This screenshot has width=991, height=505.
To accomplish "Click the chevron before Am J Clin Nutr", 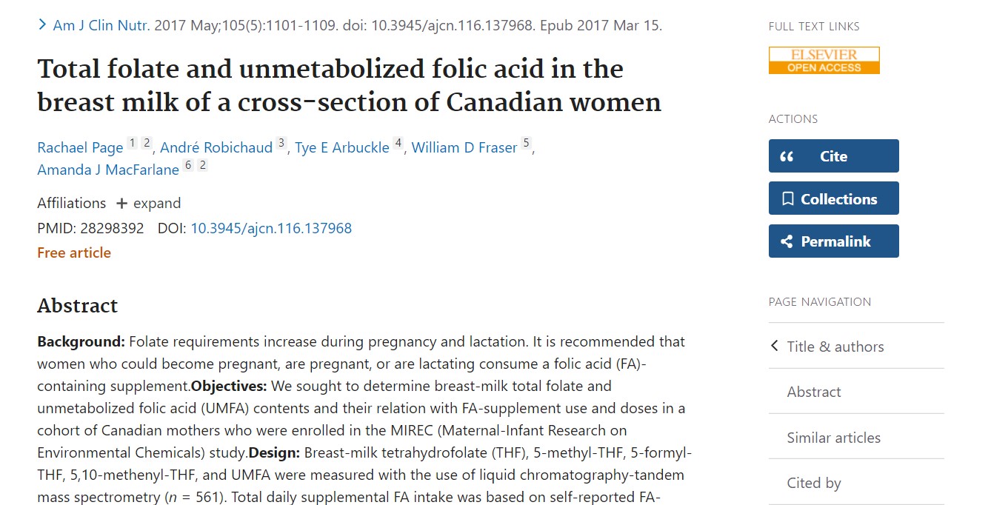I will click(42, 25).
